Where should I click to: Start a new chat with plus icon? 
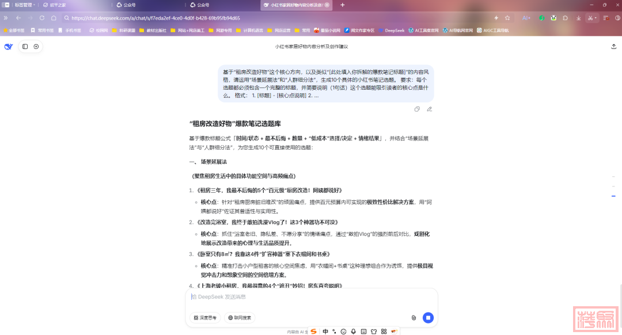[x=36, y=47]
